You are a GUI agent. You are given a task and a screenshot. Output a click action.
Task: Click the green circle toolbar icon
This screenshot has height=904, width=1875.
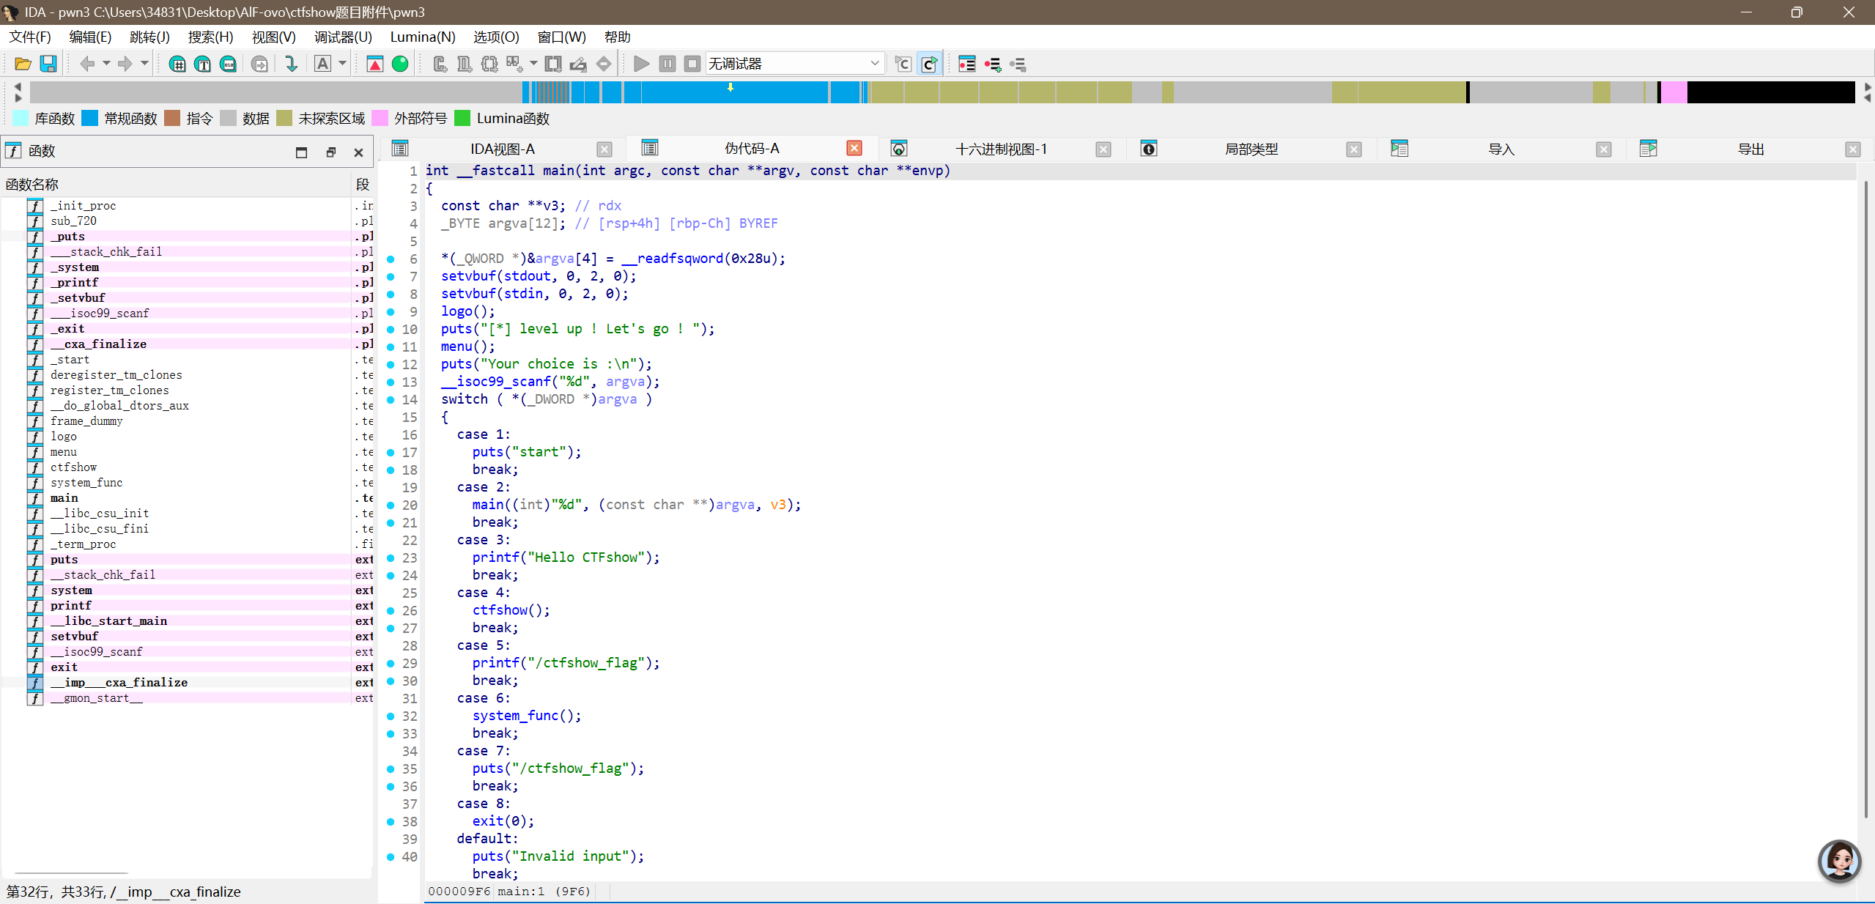point(400,64)
